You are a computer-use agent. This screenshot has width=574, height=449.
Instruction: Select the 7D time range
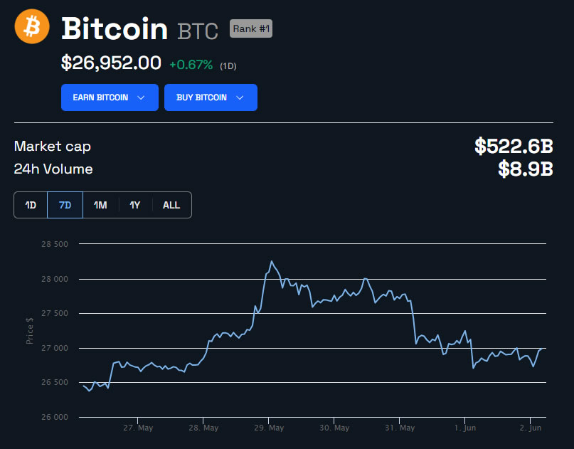(x=65, y=205)
